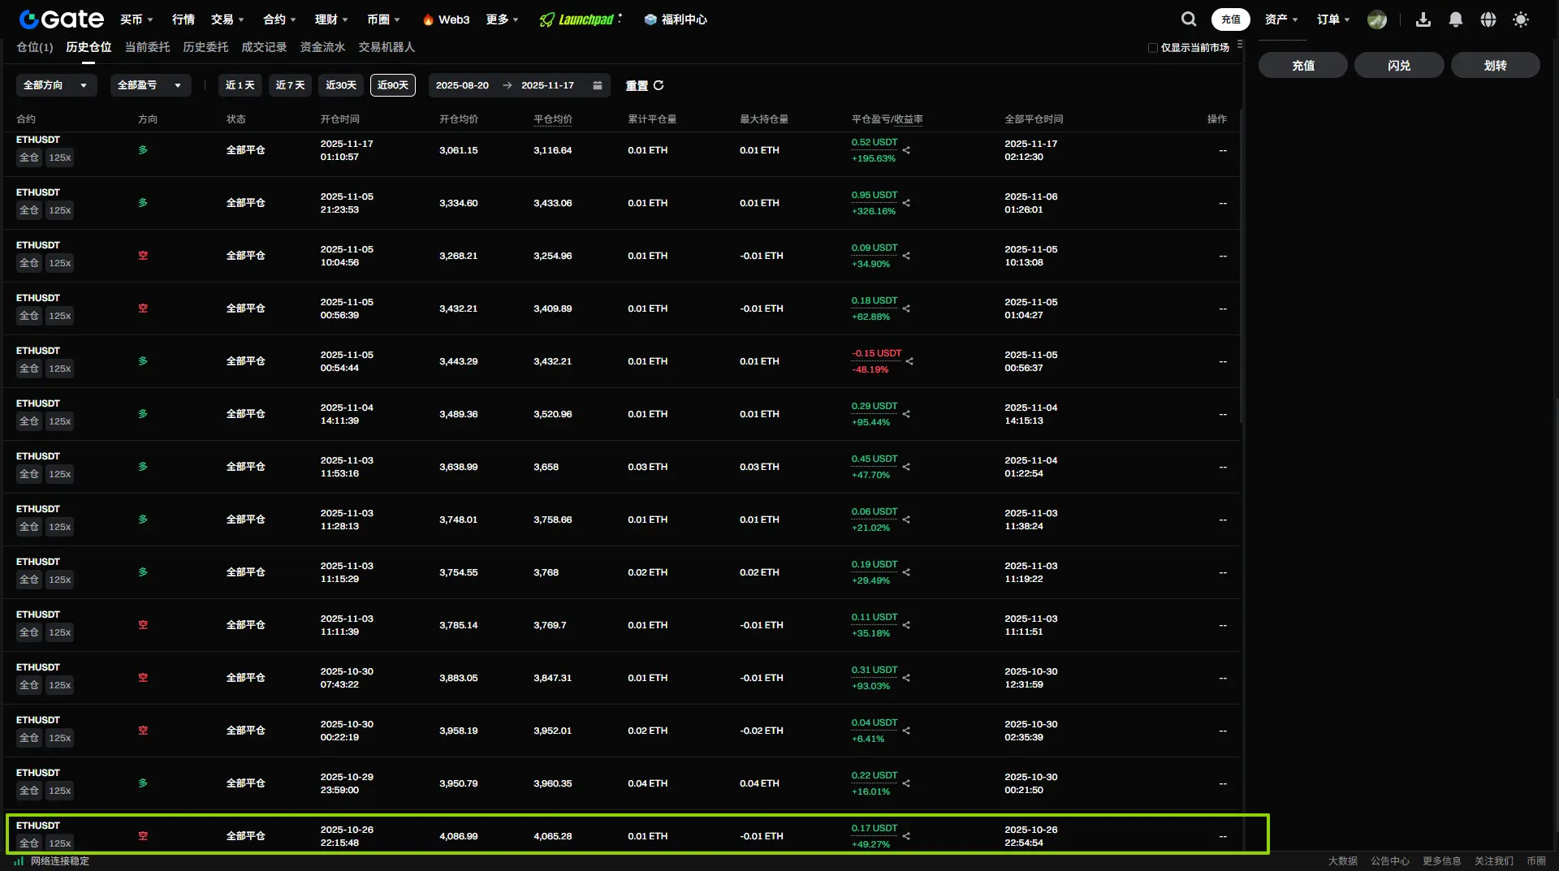Switch to the 成交记录 tab

click(264, 47)
